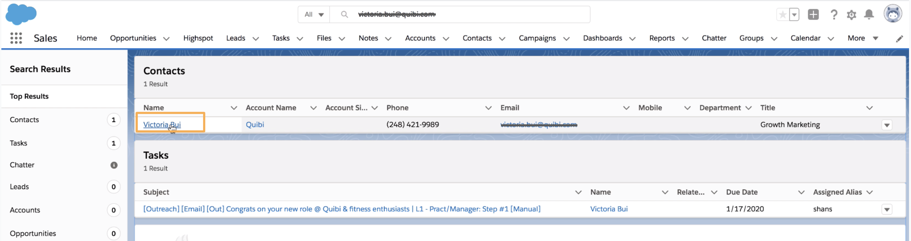
Task: Open the Outreach email task subject link
Action: 342,209
